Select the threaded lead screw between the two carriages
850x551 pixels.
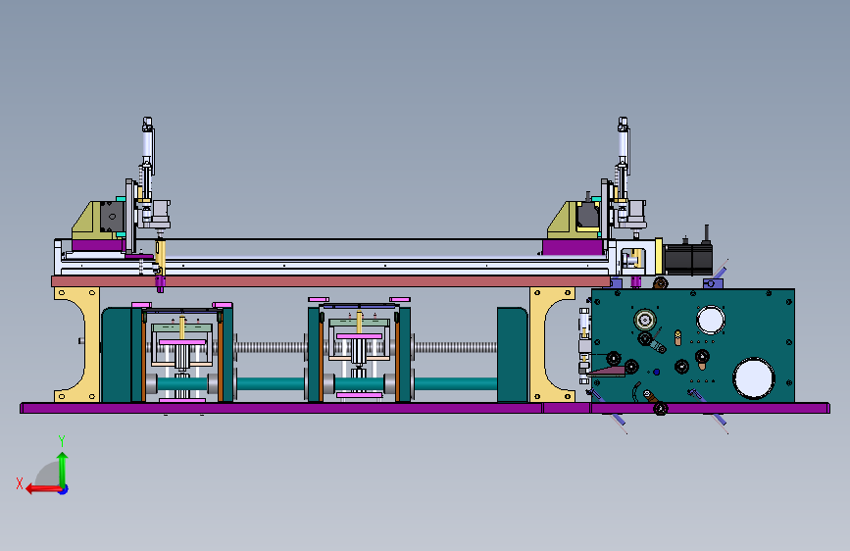[270, 347]
